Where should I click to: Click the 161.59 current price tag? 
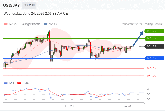click(154, 46)
